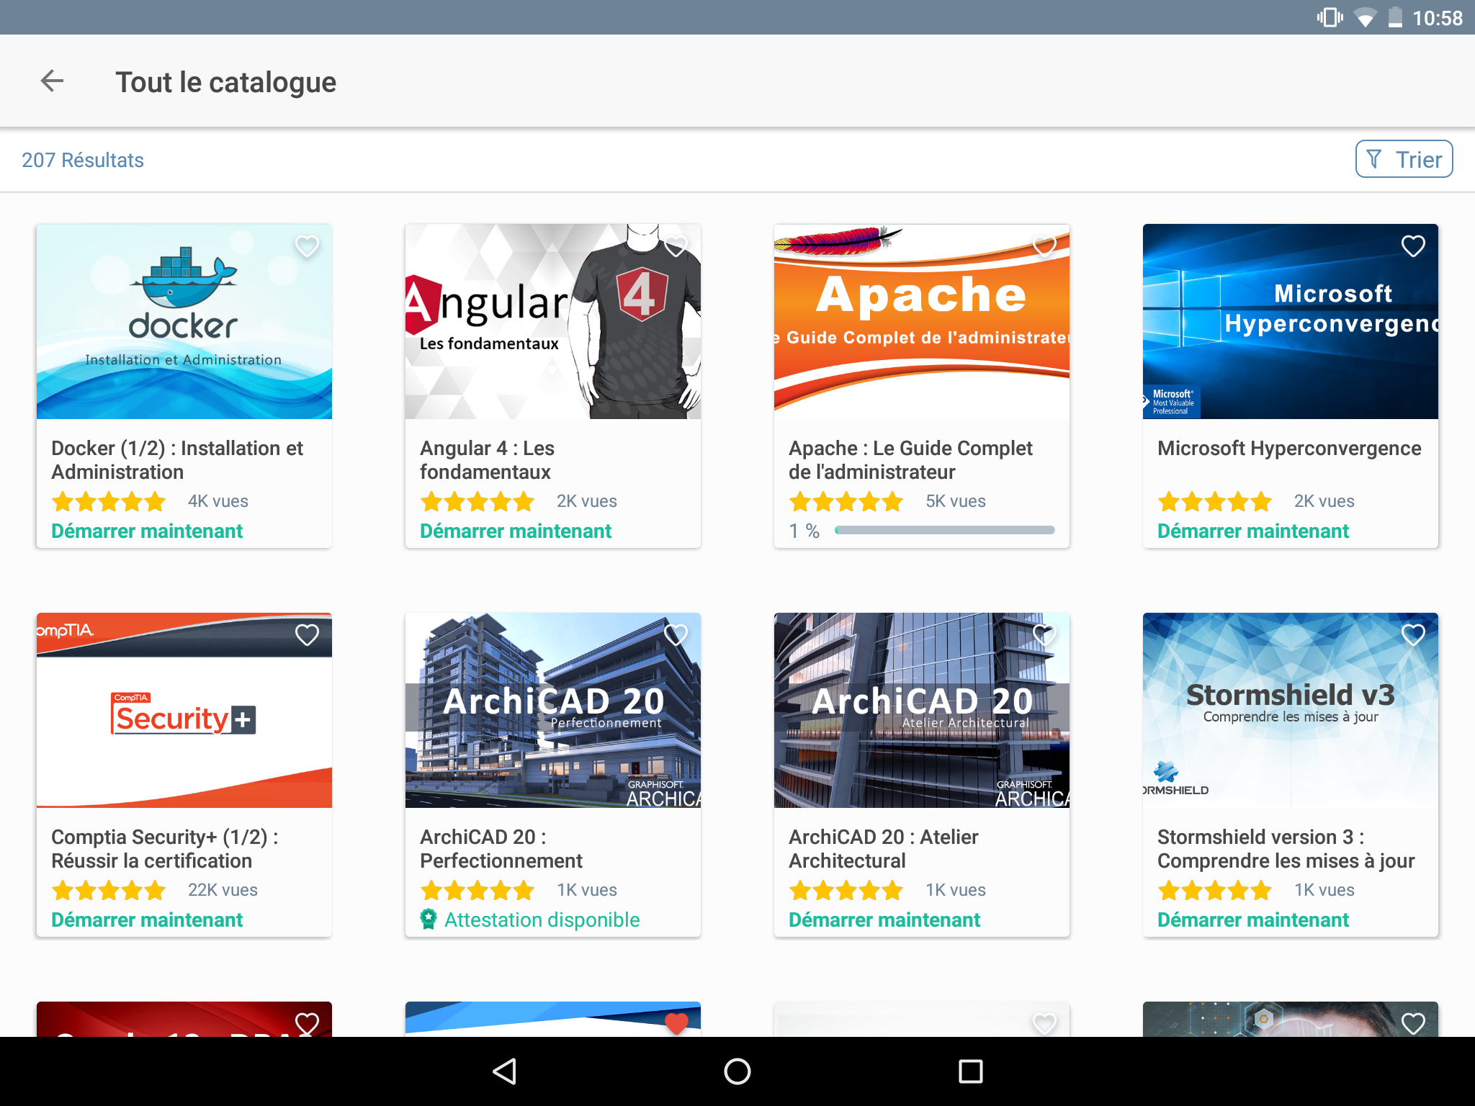Click the Stormshield star rating
The height and width of the screenshot is (1106, 1475).
[1215, 890]
